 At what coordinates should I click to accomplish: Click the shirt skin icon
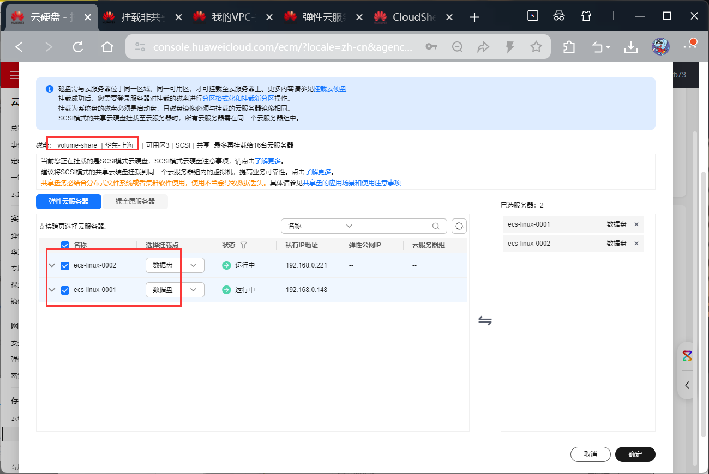(x=586, y=16)
